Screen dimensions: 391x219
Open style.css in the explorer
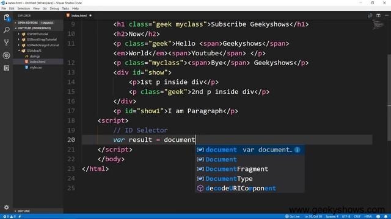(35, 68)
